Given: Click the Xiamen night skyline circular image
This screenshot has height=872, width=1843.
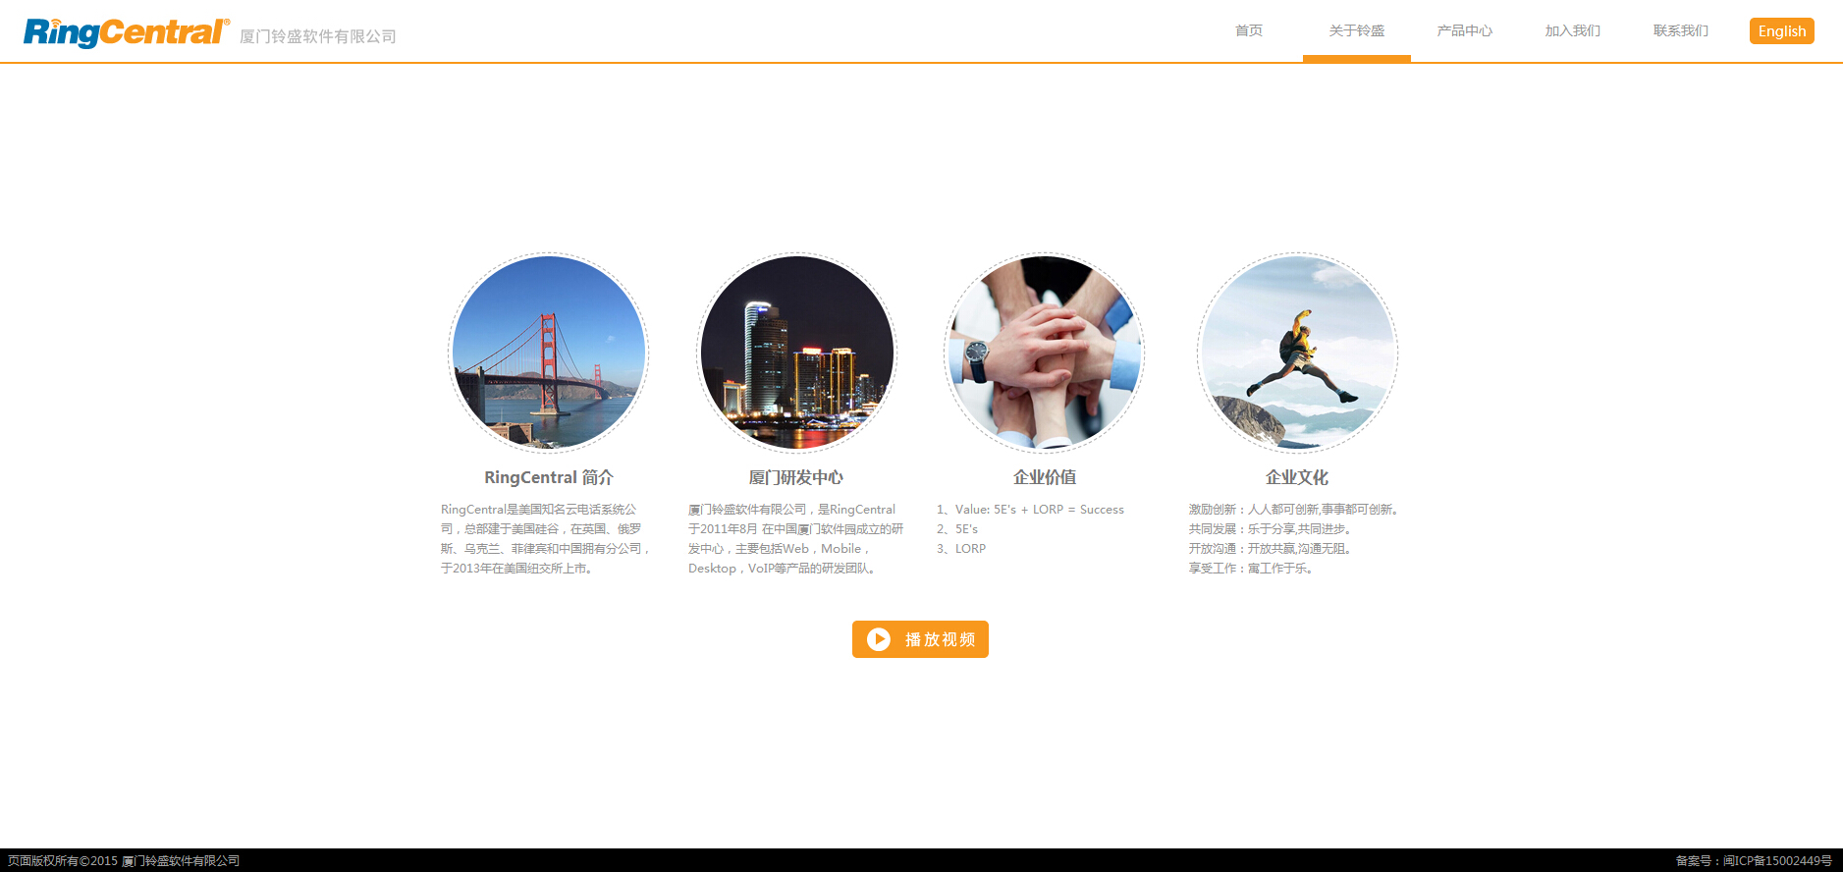Looking at the screenshot, I should pyautogui.click(x=797, y=353).
